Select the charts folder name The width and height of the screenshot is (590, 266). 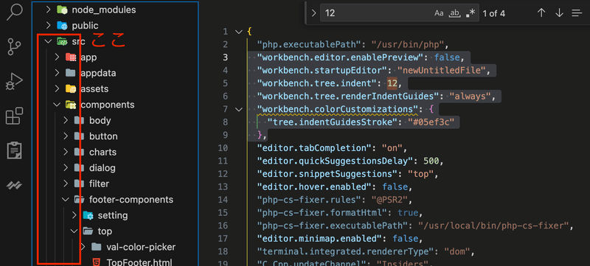pos(103,152)
